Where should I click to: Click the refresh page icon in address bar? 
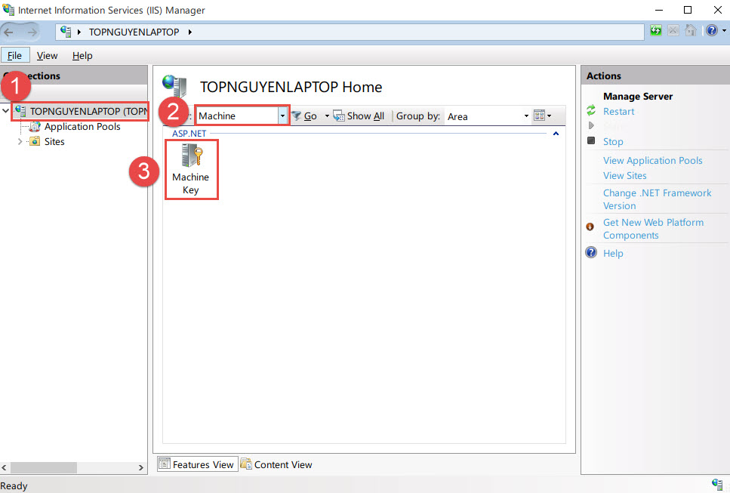pyautogui.click(x=655, y=31)
